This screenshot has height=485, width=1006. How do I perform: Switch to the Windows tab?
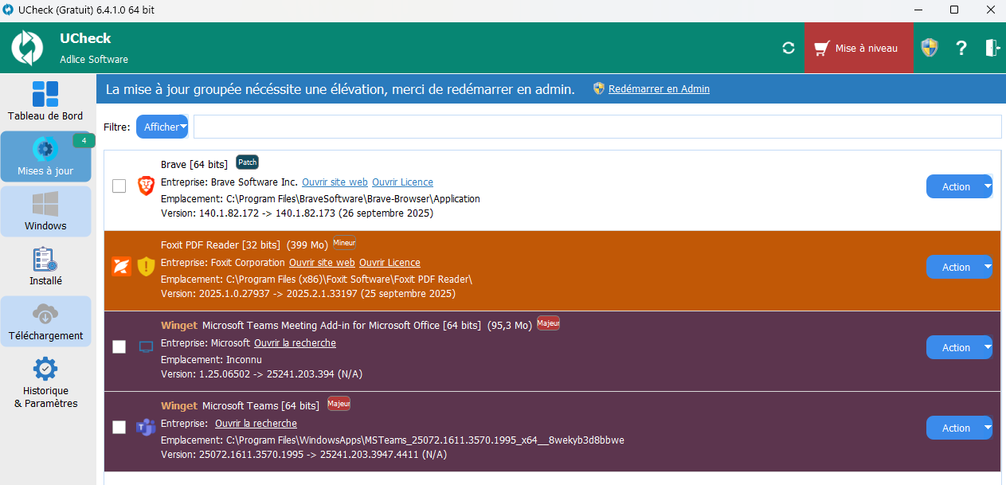45,211
